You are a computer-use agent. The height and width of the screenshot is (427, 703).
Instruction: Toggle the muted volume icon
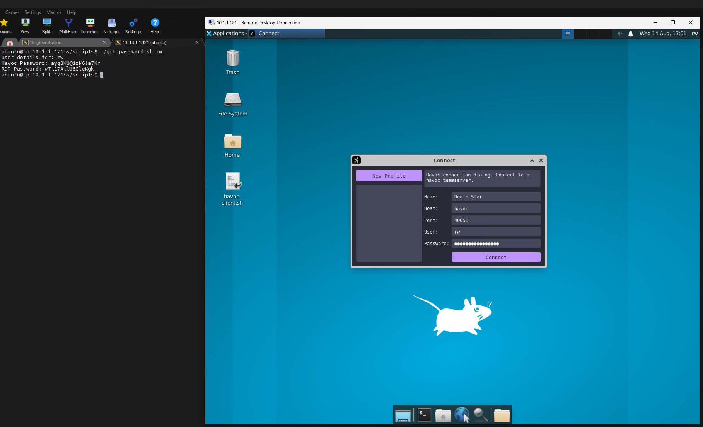pos(620,34)
